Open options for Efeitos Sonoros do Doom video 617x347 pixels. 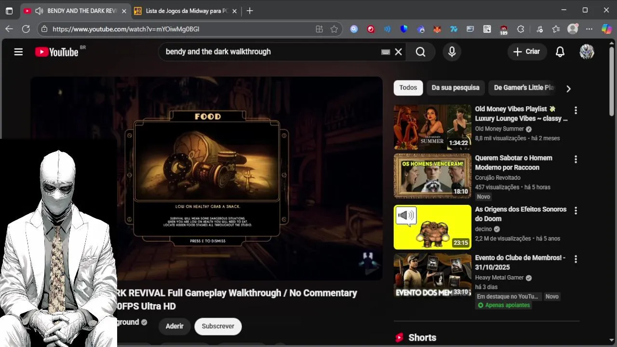pos(576,211)
